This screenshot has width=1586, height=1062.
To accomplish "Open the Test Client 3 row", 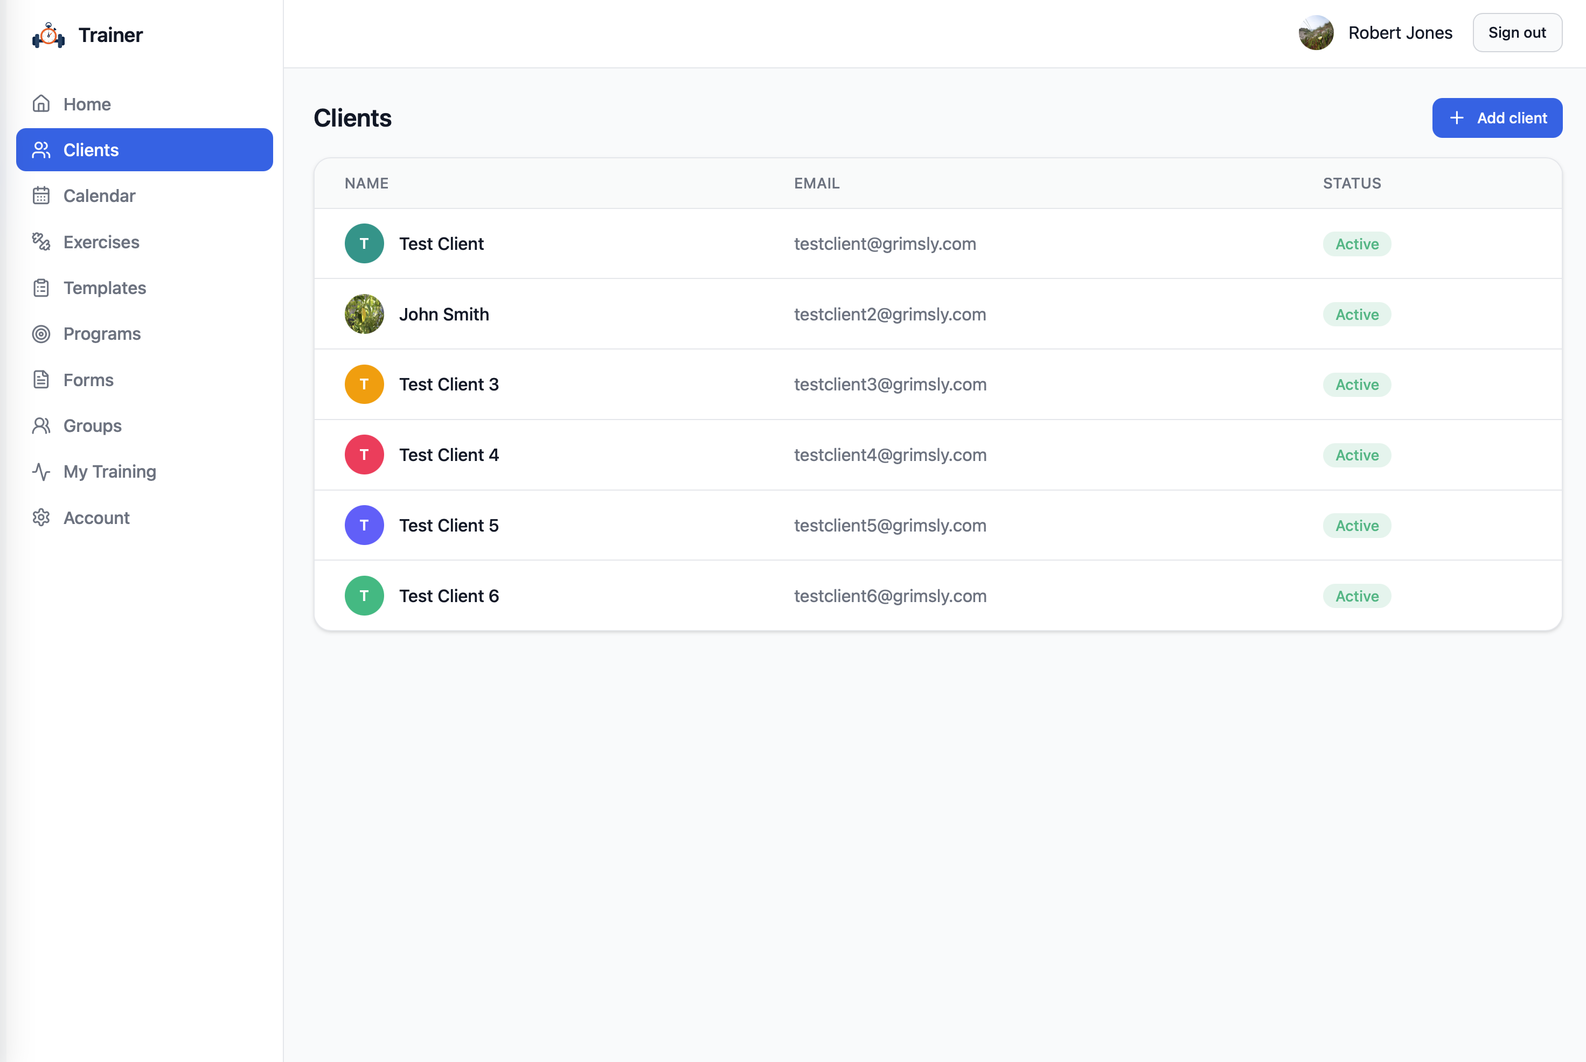I will [937, 385].
